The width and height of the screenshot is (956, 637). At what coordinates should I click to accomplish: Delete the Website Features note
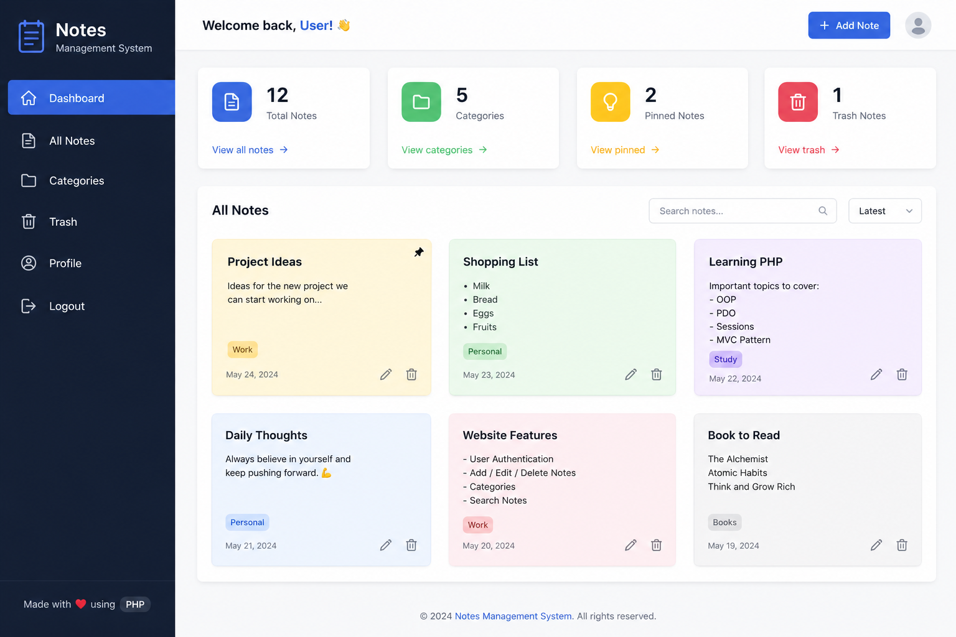(657, 545)
